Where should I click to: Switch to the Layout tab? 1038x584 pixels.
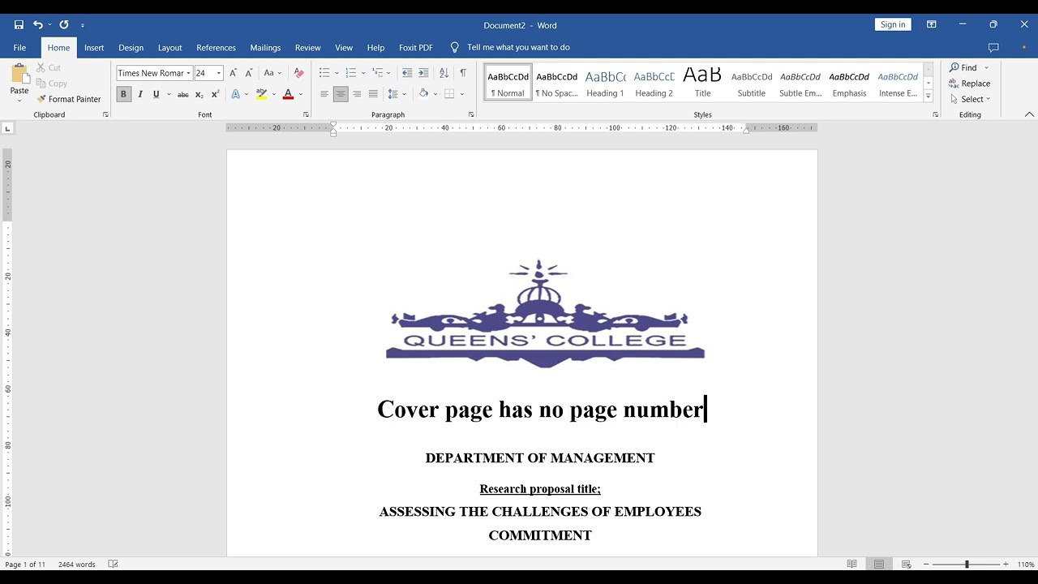(x=169, y=48)
